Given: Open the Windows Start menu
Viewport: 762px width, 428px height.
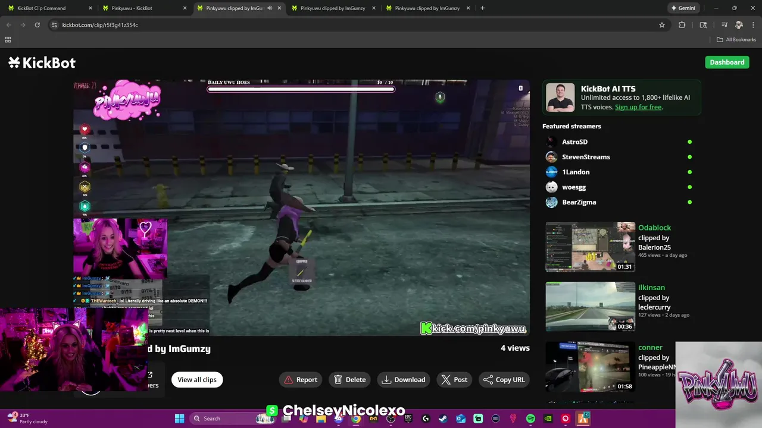Looking at the screenshot, I should pyautogui.click(x=179, y=418).
